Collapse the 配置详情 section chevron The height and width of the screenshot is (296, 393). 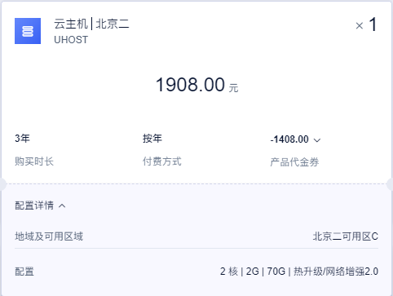pyautogui.click(x=62, y=205)
